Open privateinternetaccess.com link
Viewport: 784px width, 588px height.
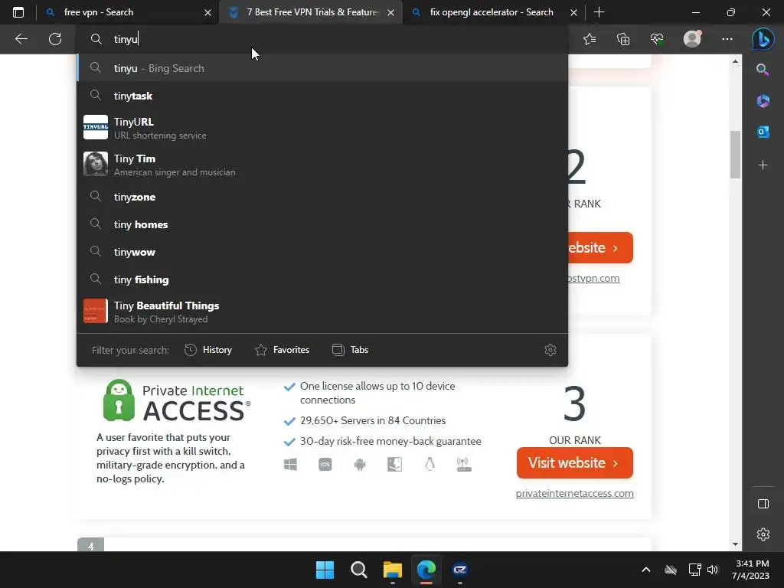coord(574,494)
